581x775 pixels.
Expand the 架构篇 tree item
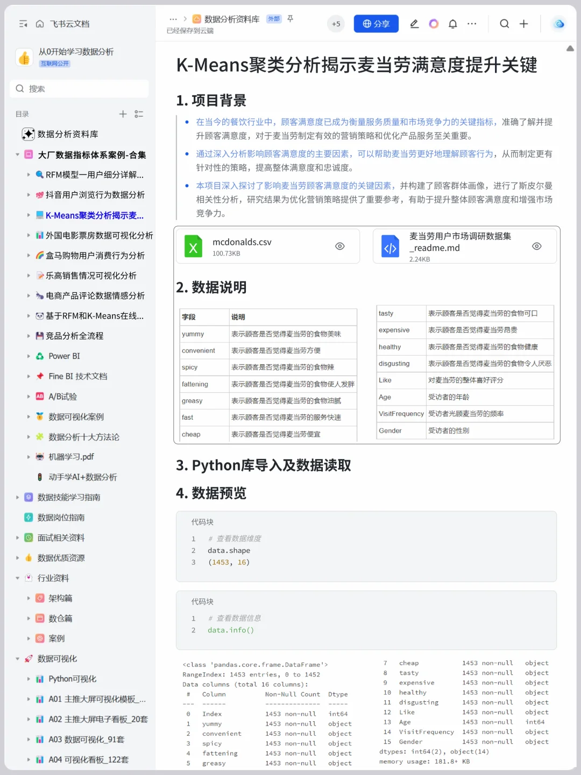(29, 598)
